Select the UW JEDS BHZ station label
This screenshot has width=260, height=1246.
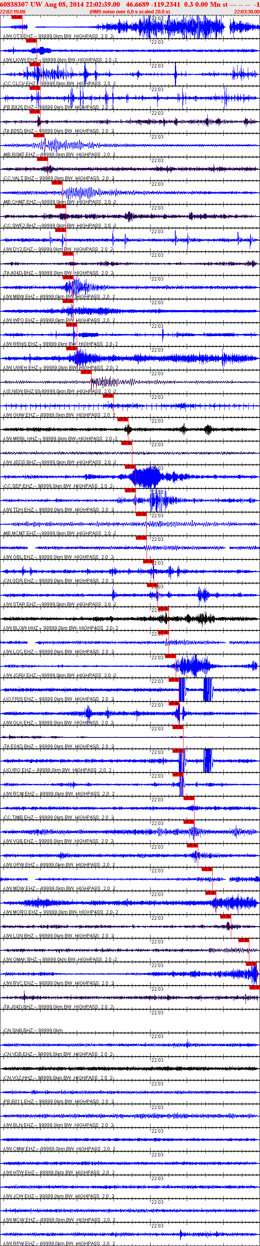coord(59,462)
